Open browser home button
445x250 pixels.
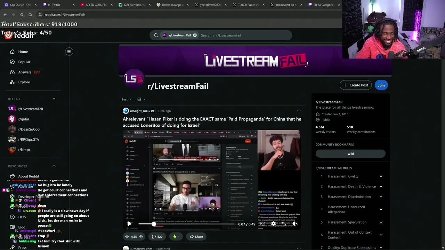(30, 15)
